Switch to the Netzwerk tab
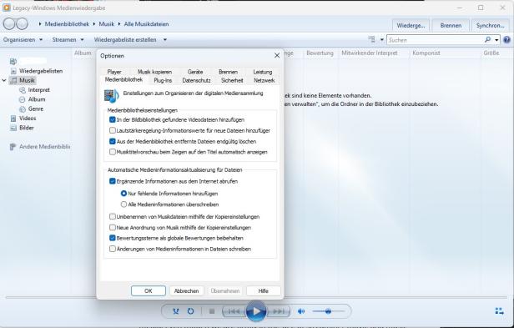 pyautogui.click(x=265, y=80)
